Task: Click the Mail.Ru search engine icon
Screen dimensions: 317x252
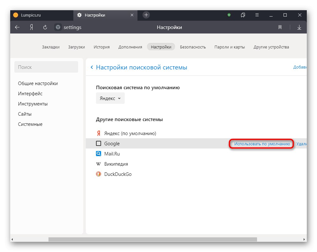Action: coord(98,154)
